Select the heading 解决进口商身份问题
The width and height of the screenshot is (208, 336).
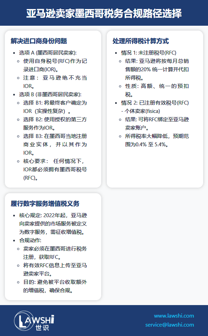(x=39, y=41)
